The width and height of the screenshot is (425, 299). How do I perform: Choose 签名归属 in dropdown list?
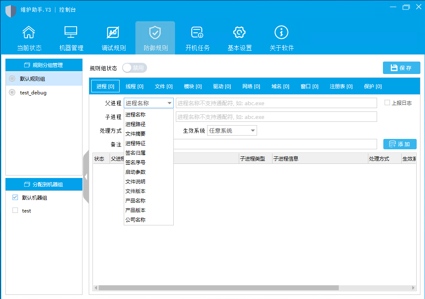pos(148,153)
